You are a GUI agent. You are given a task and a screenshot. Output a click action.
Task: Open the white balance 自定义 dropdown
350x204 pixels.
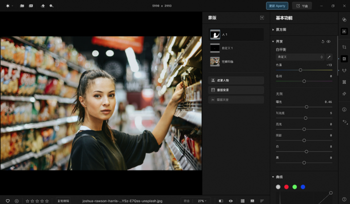pyautogui.click(x=300, y=57)
